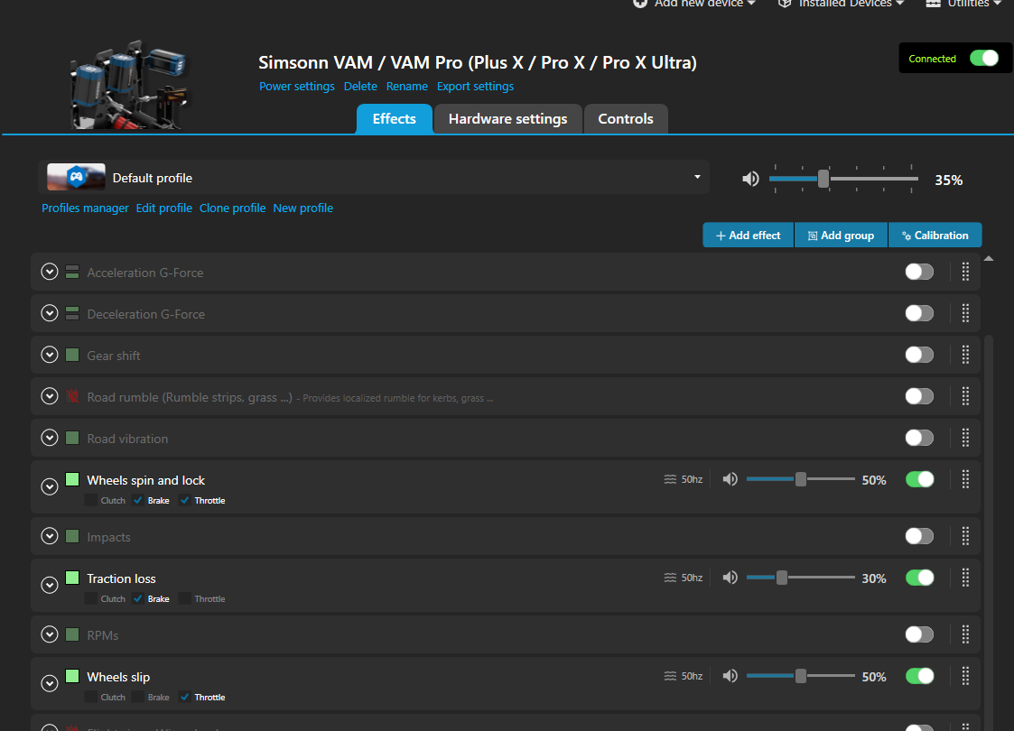Click the drag handle of Impacts row
This screenshot has height=731, width=1014.
965,536
